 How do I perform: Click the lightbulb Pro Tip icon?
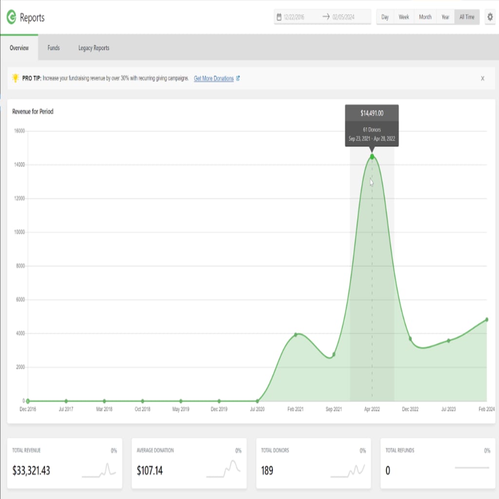[x=15, y=78]
